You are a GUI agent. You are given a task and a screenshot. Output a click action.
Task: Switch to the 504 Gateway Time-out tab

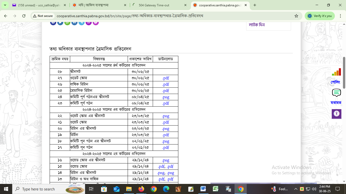coord(157,5)
